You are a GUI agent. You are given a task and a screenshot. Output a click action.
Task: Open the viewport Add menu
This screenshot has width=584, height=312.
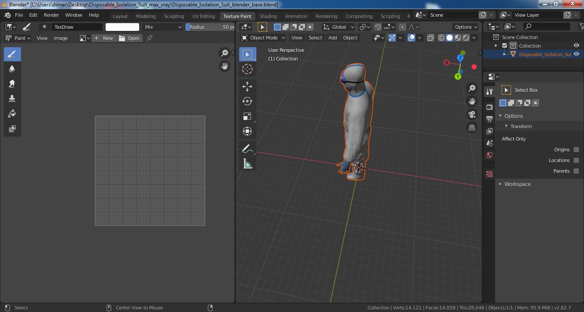click(332, 38)
